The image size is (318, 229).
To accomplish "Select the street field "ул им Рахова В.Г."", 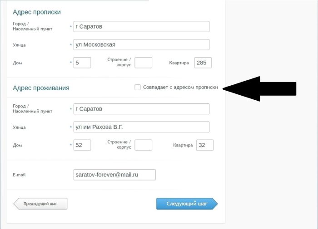I will (x=141, y=127).
